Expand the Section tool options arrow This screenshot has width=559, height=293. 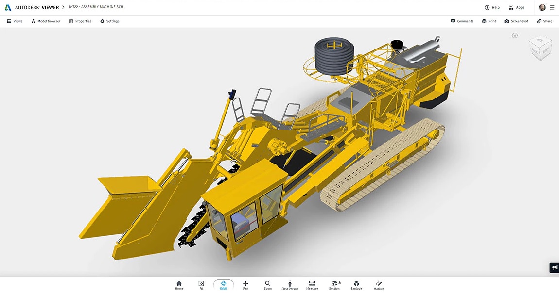(340, 282)
